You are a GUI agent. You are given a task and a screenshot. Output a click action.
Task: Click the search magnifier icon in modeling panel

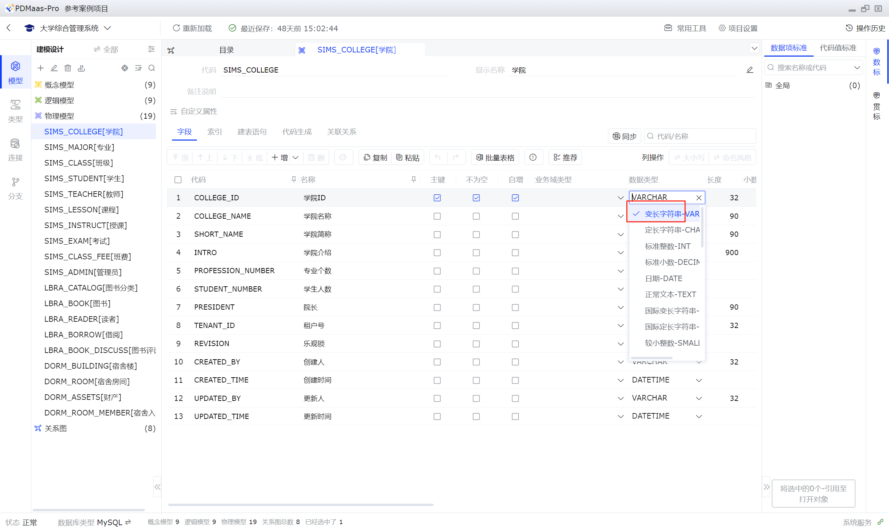(x=151, y=68)
